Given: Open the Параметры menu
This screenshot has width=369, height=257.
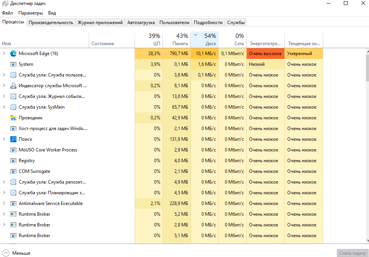Looking at the screenshot, I should [31, 13].
